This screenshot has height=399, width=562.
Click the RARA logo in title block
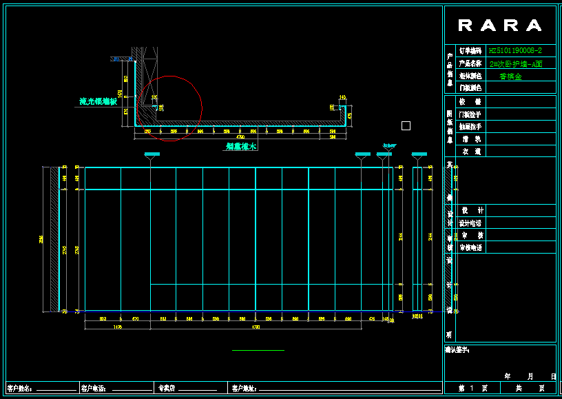tap(499, 25)
